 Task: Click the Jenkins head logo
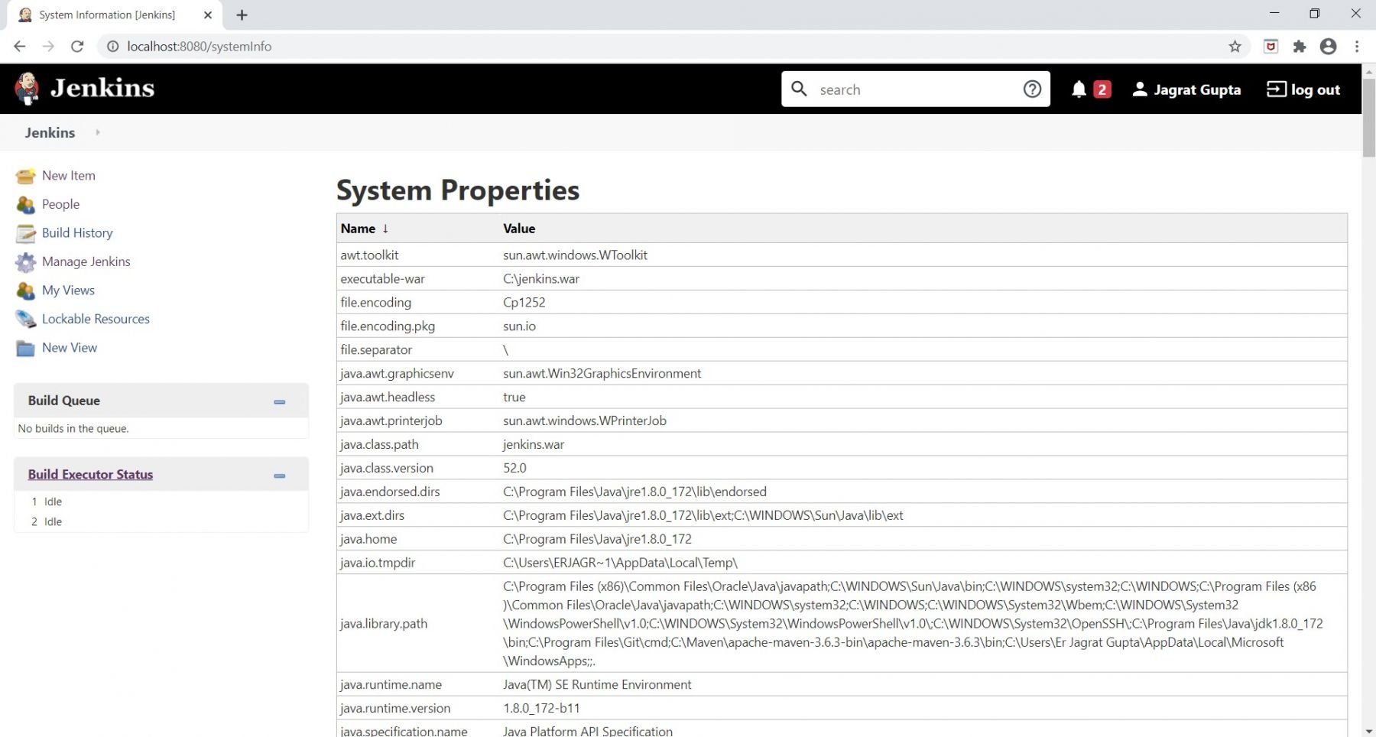(x=25, y=88)
